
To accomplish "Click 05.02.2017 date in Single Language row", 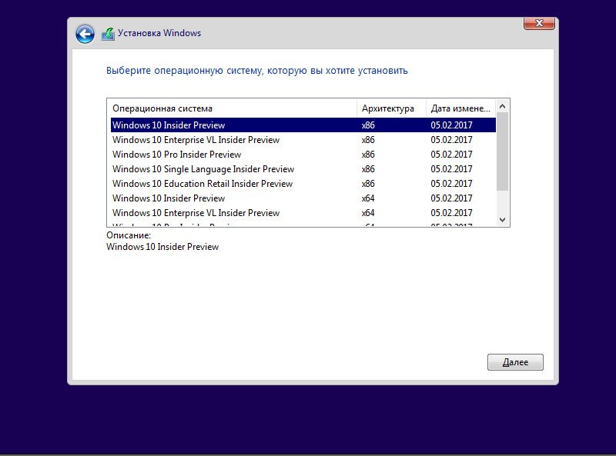I will [451, 168].
